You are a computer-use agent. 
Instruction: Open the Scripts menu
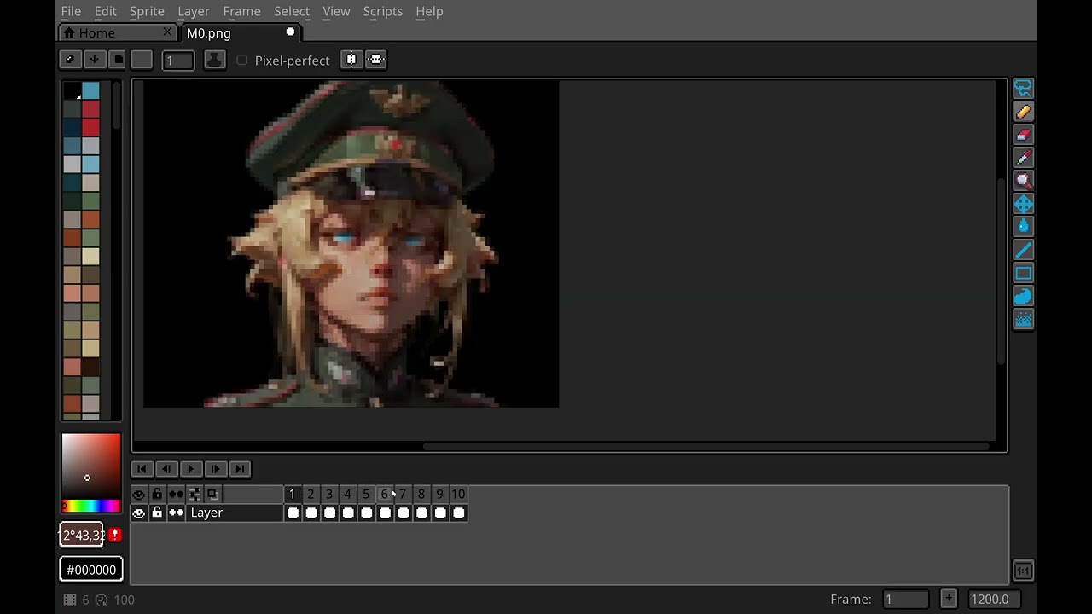383,11
